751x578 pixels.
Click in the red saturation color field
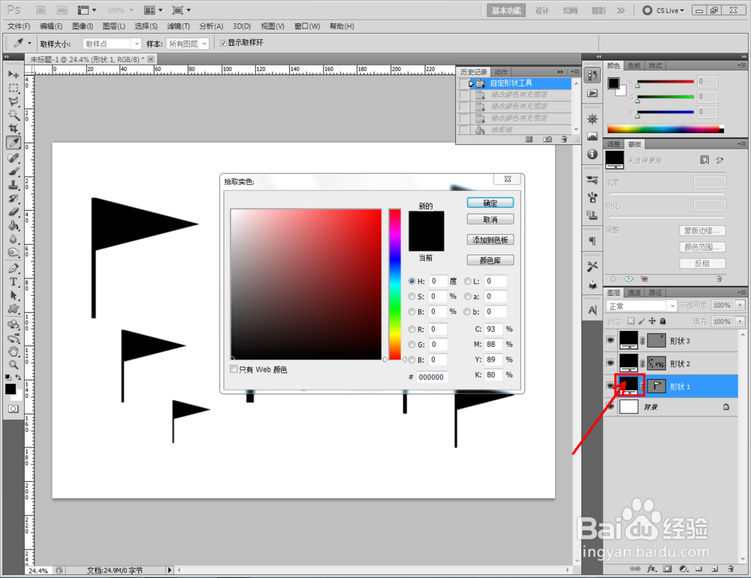[306, 284]
